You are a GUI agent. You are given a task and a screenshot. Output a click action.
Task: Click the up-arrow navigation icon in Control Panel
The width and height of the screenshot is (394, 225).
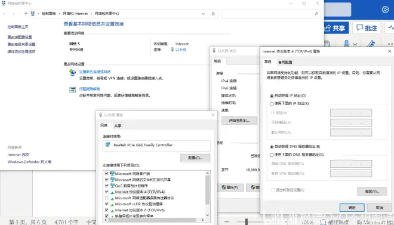26,14
